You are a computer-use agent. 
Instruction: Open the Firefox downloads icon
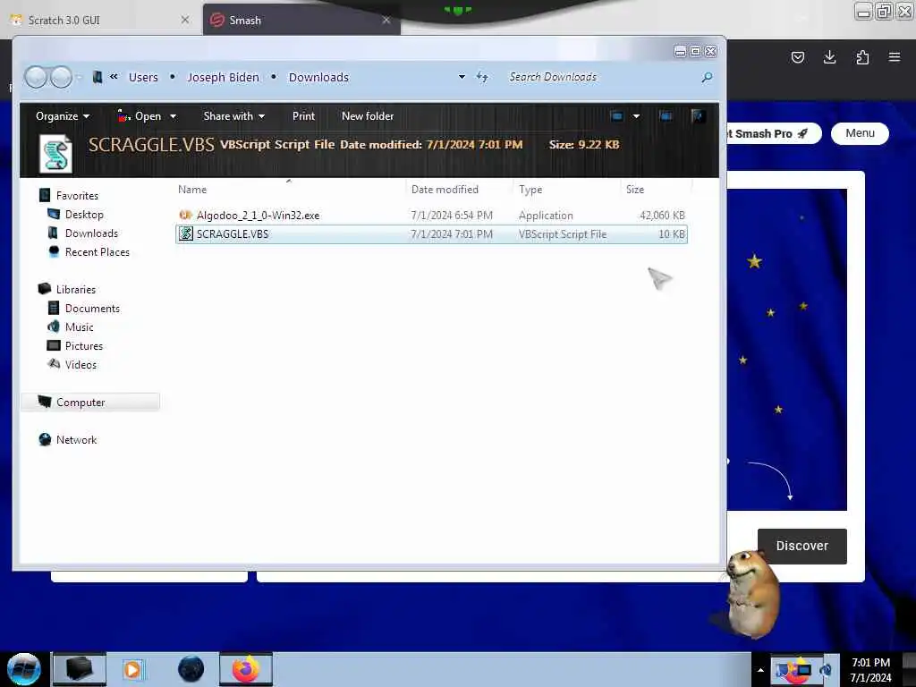pos(829,57)
